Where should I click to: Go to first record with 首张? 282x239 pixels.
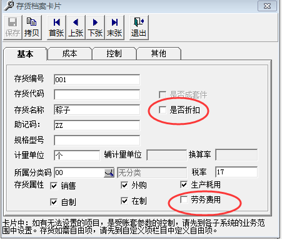point(56,28)
